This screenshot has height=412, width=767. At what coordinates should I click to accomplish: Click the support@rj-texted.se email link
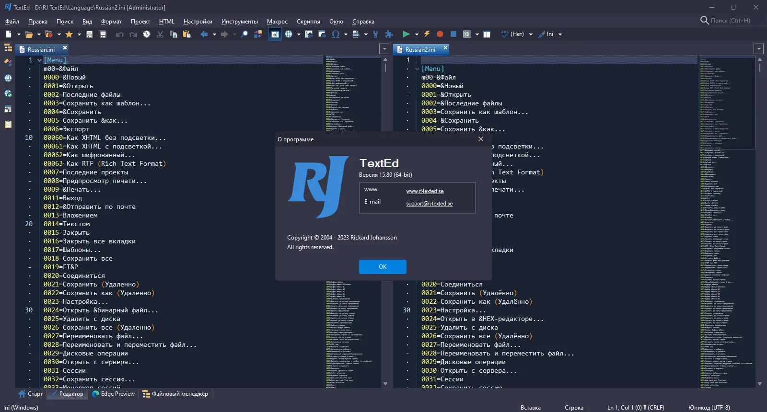(430, 204)
